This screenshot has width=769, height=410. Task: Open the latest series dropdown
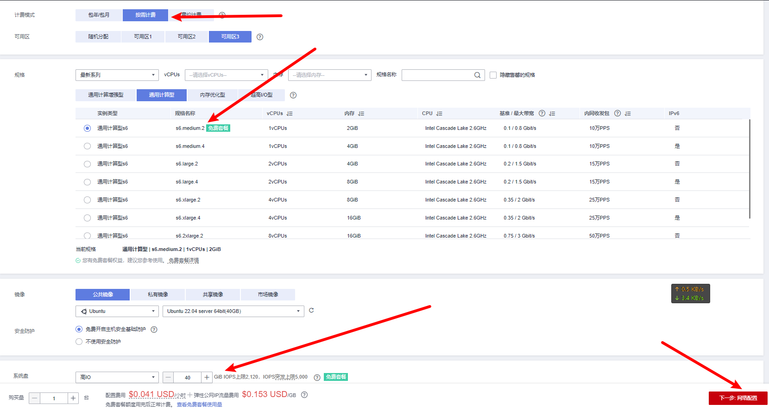tap(117, 75)
